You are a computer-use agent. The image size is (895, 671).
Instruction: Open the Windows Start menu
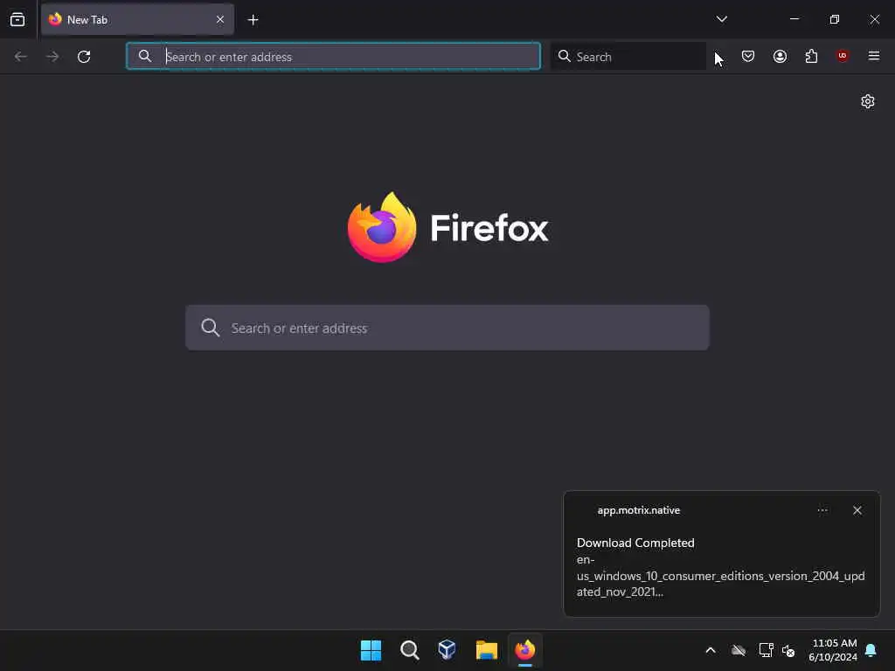click(x=371, y=650)
